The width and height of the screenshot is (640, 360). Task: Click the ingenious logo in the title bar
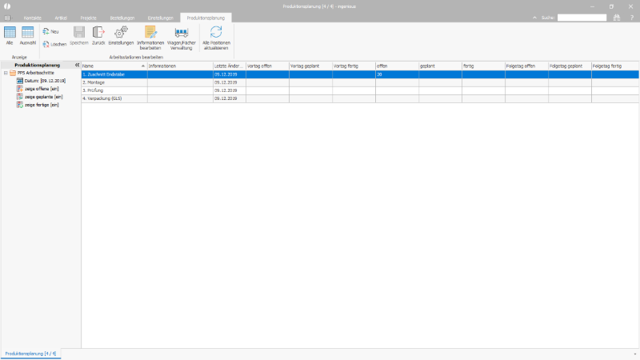click(x=7, y=6)
